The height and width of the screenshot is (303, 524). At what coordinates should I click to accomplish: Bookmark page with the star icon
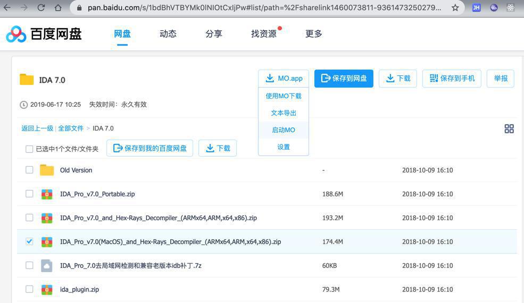[455, 7]
